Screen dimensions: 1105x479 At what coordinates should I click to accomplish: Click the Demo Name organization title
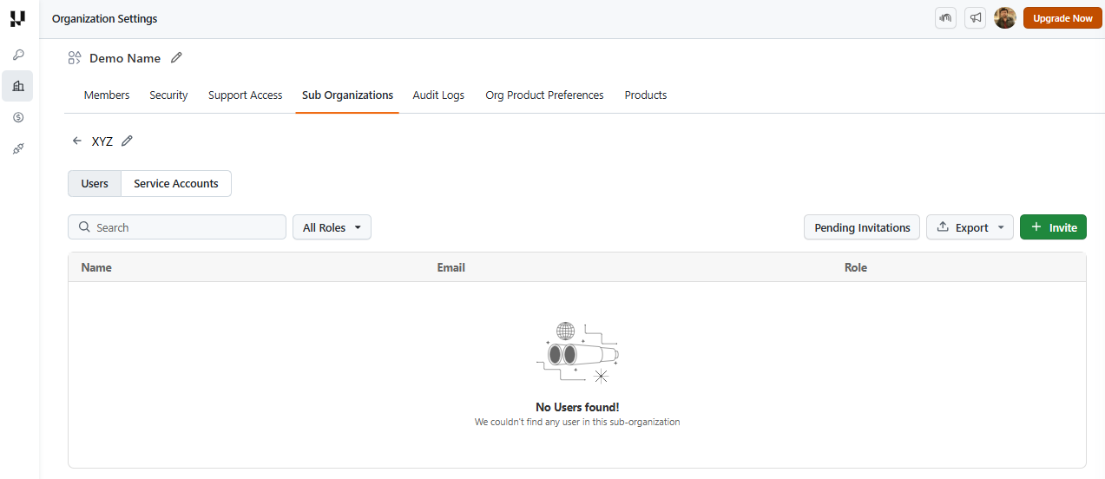click(x=125, y=58)
